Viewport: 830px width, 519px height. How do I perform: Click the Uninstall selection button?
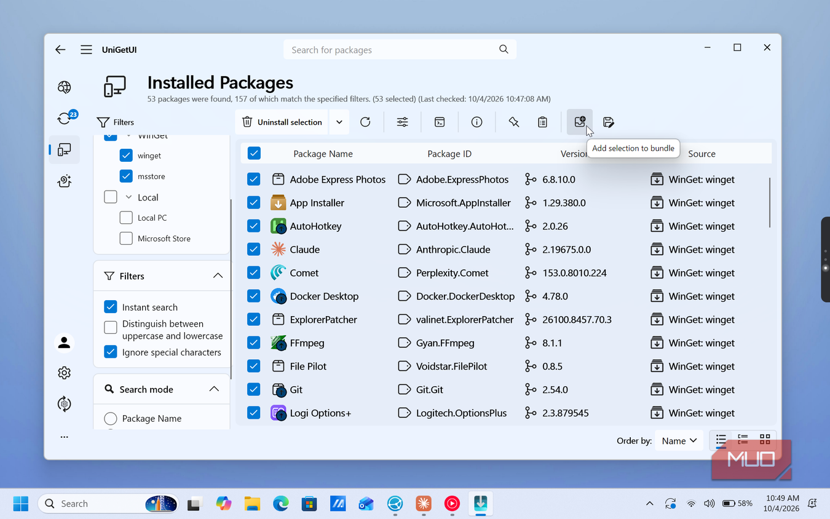coord(282,122)
